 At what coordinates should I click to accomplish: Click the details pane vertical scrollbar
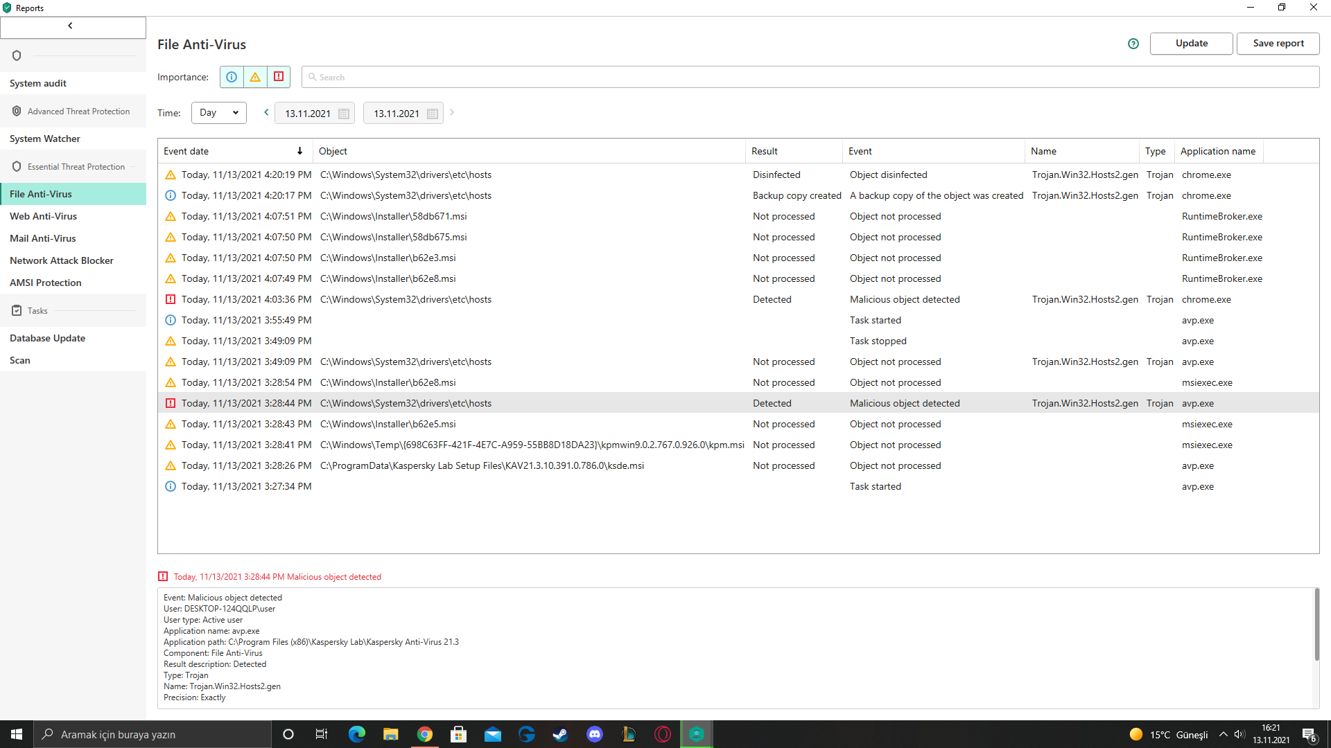[x=1316, y=625]
